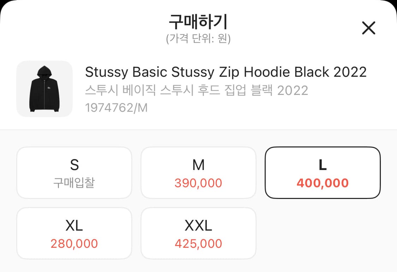Pick size XL option
The width and height of the screenshot is (397, 272).
point(74,234)
